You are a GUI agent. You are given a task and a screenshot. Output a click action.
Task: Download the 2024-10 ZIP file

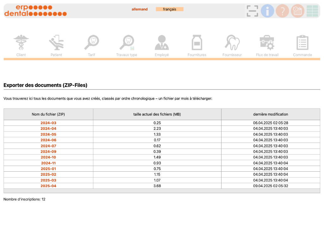(x=48, y=157)
